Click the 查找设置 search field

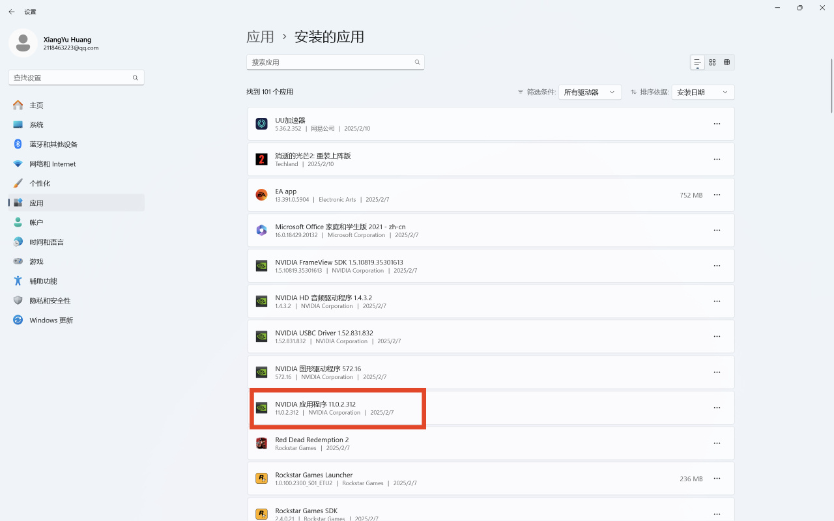pos(76,77)
